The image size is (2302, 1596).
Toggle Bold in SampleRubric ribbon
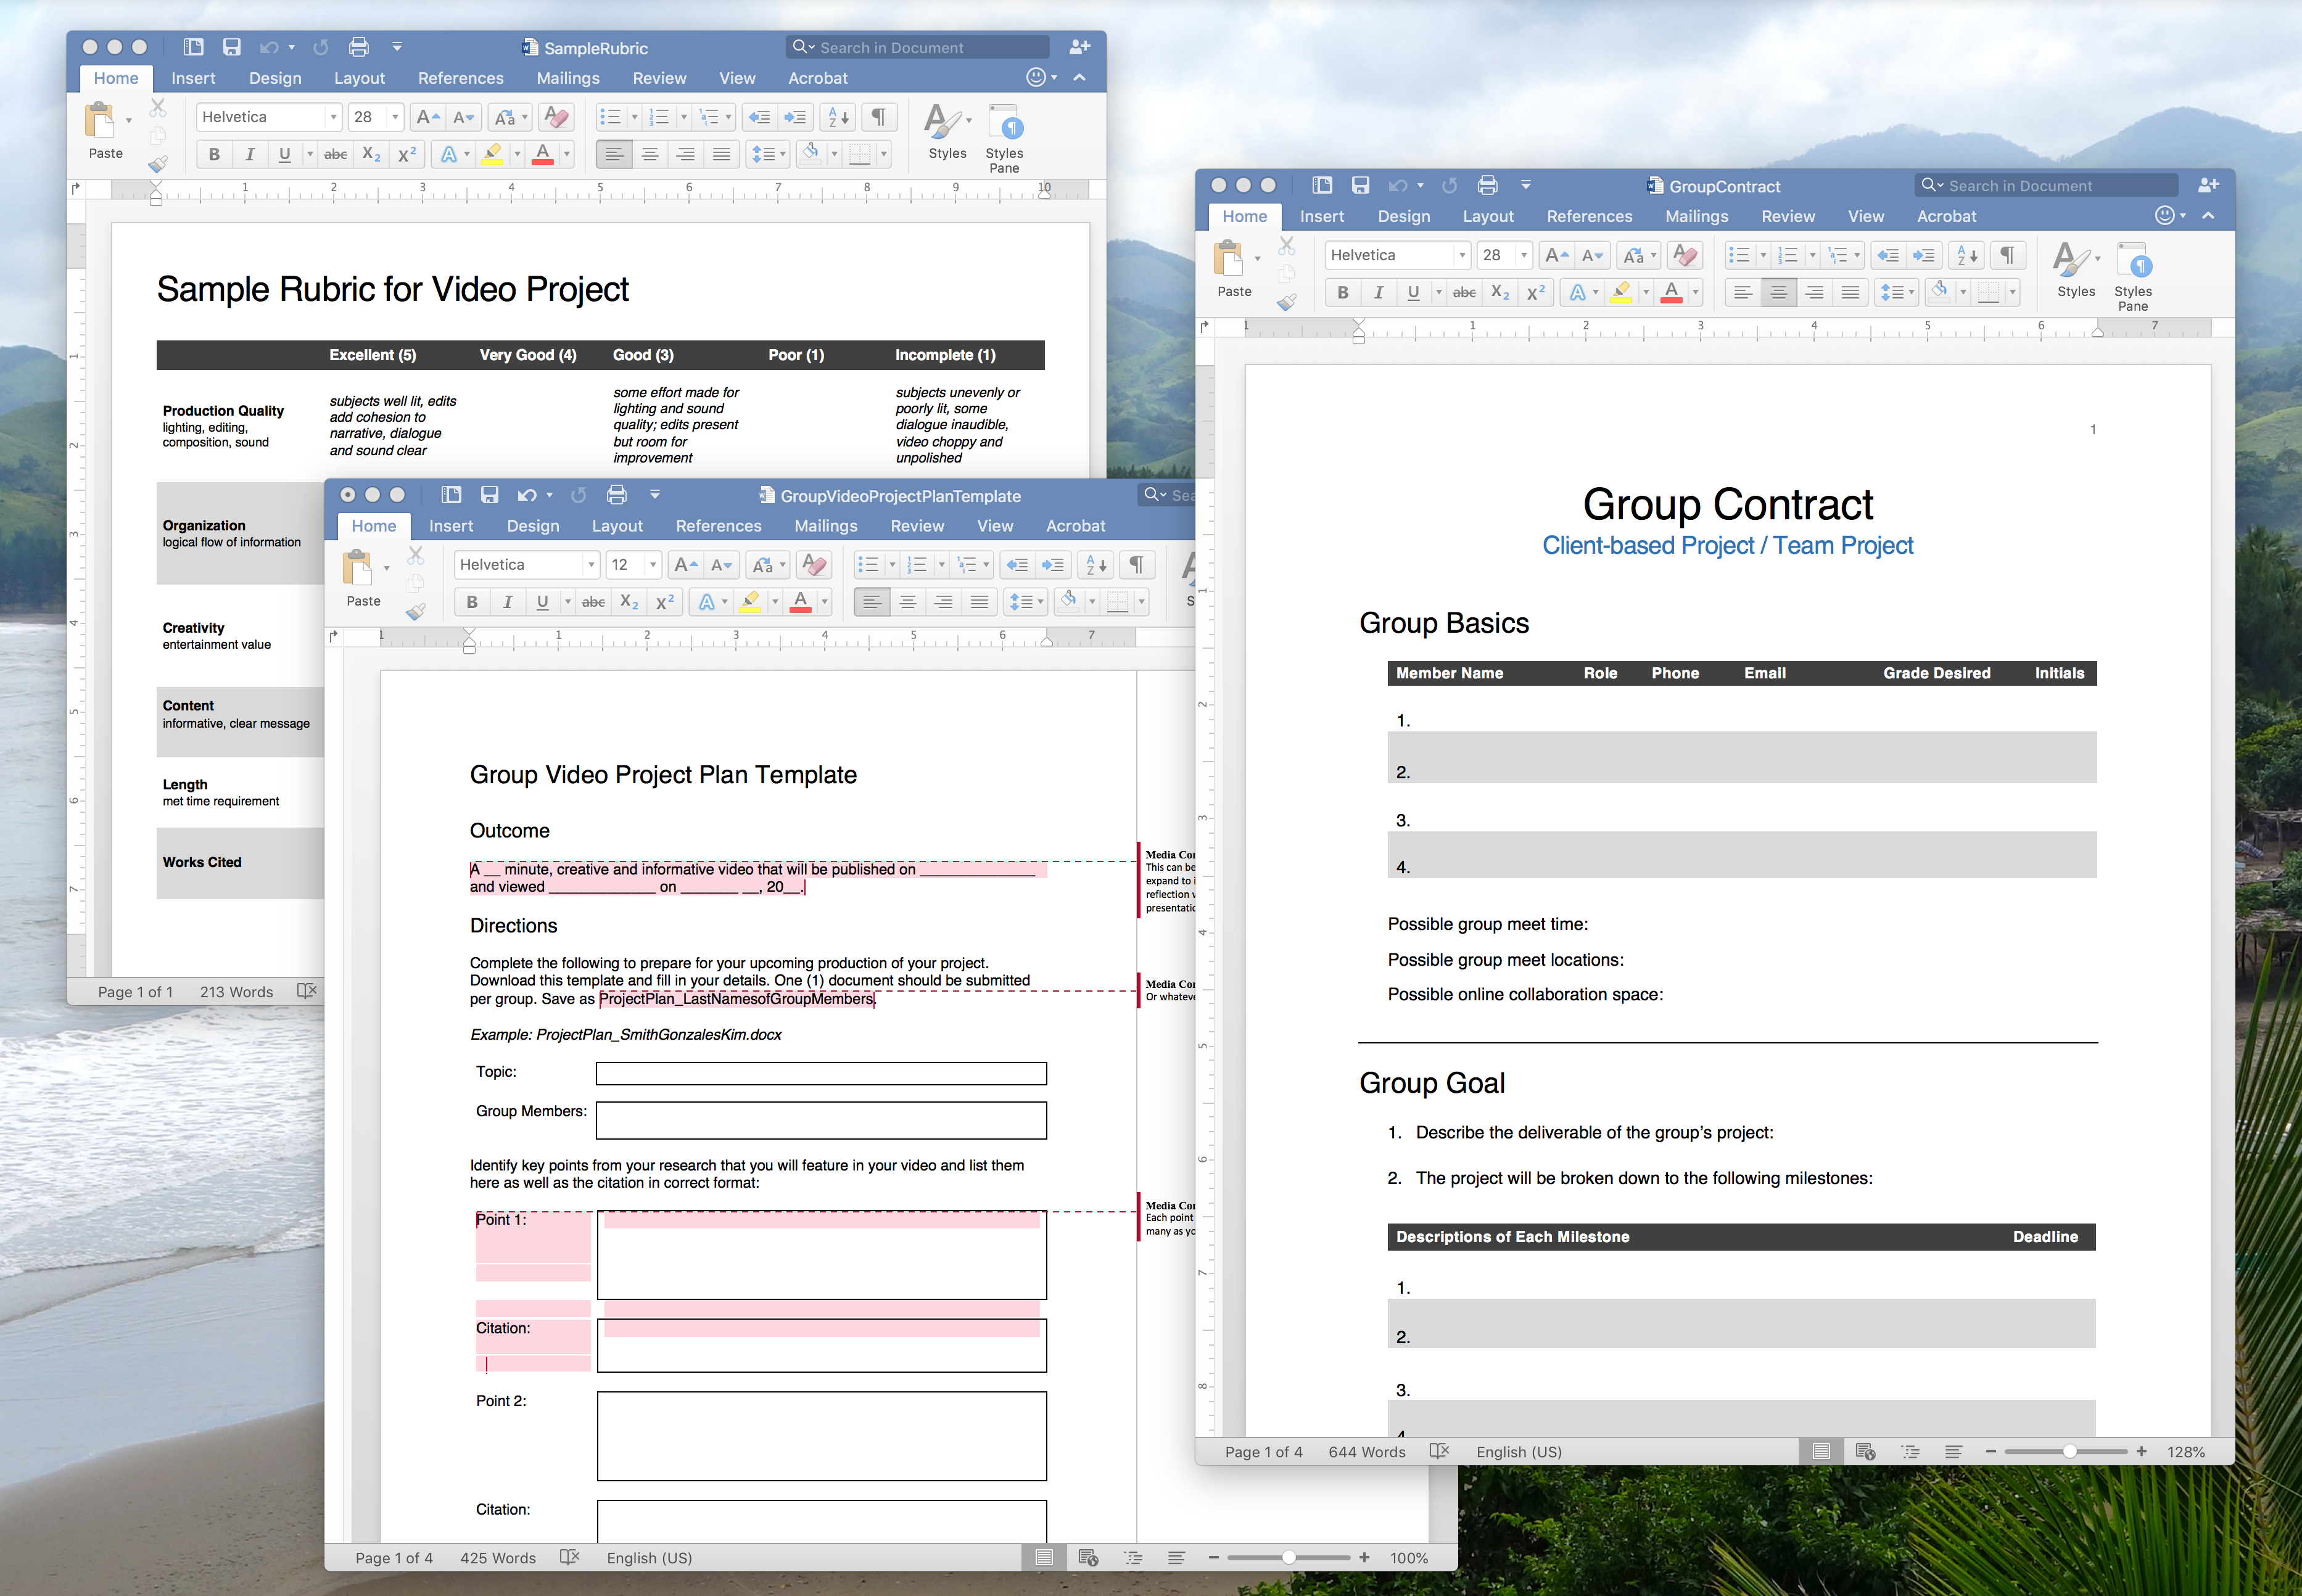click(x=214, y=154)
